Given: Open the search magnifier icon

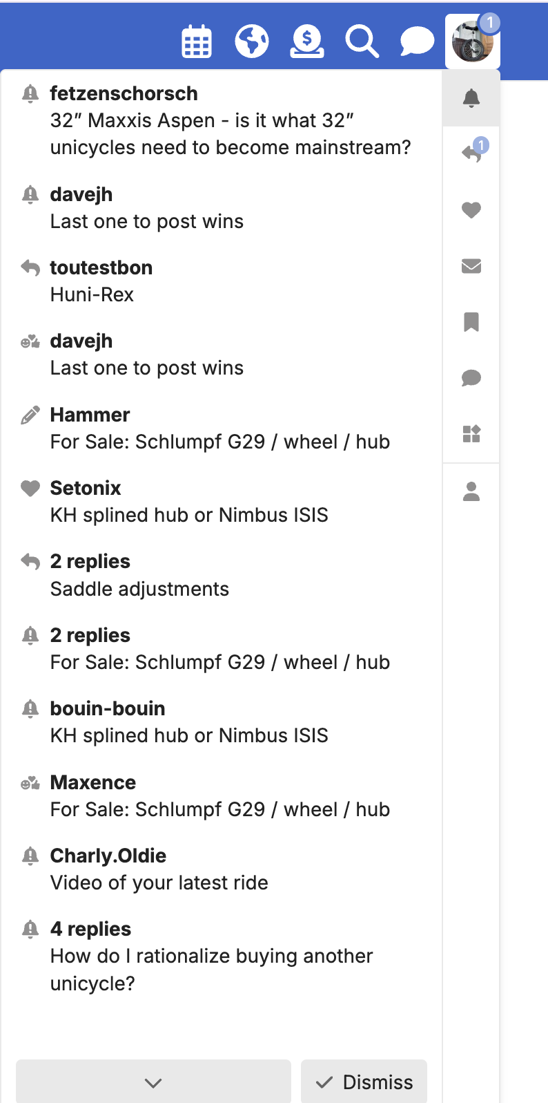Looking at the screenshot, I should 362,42.
